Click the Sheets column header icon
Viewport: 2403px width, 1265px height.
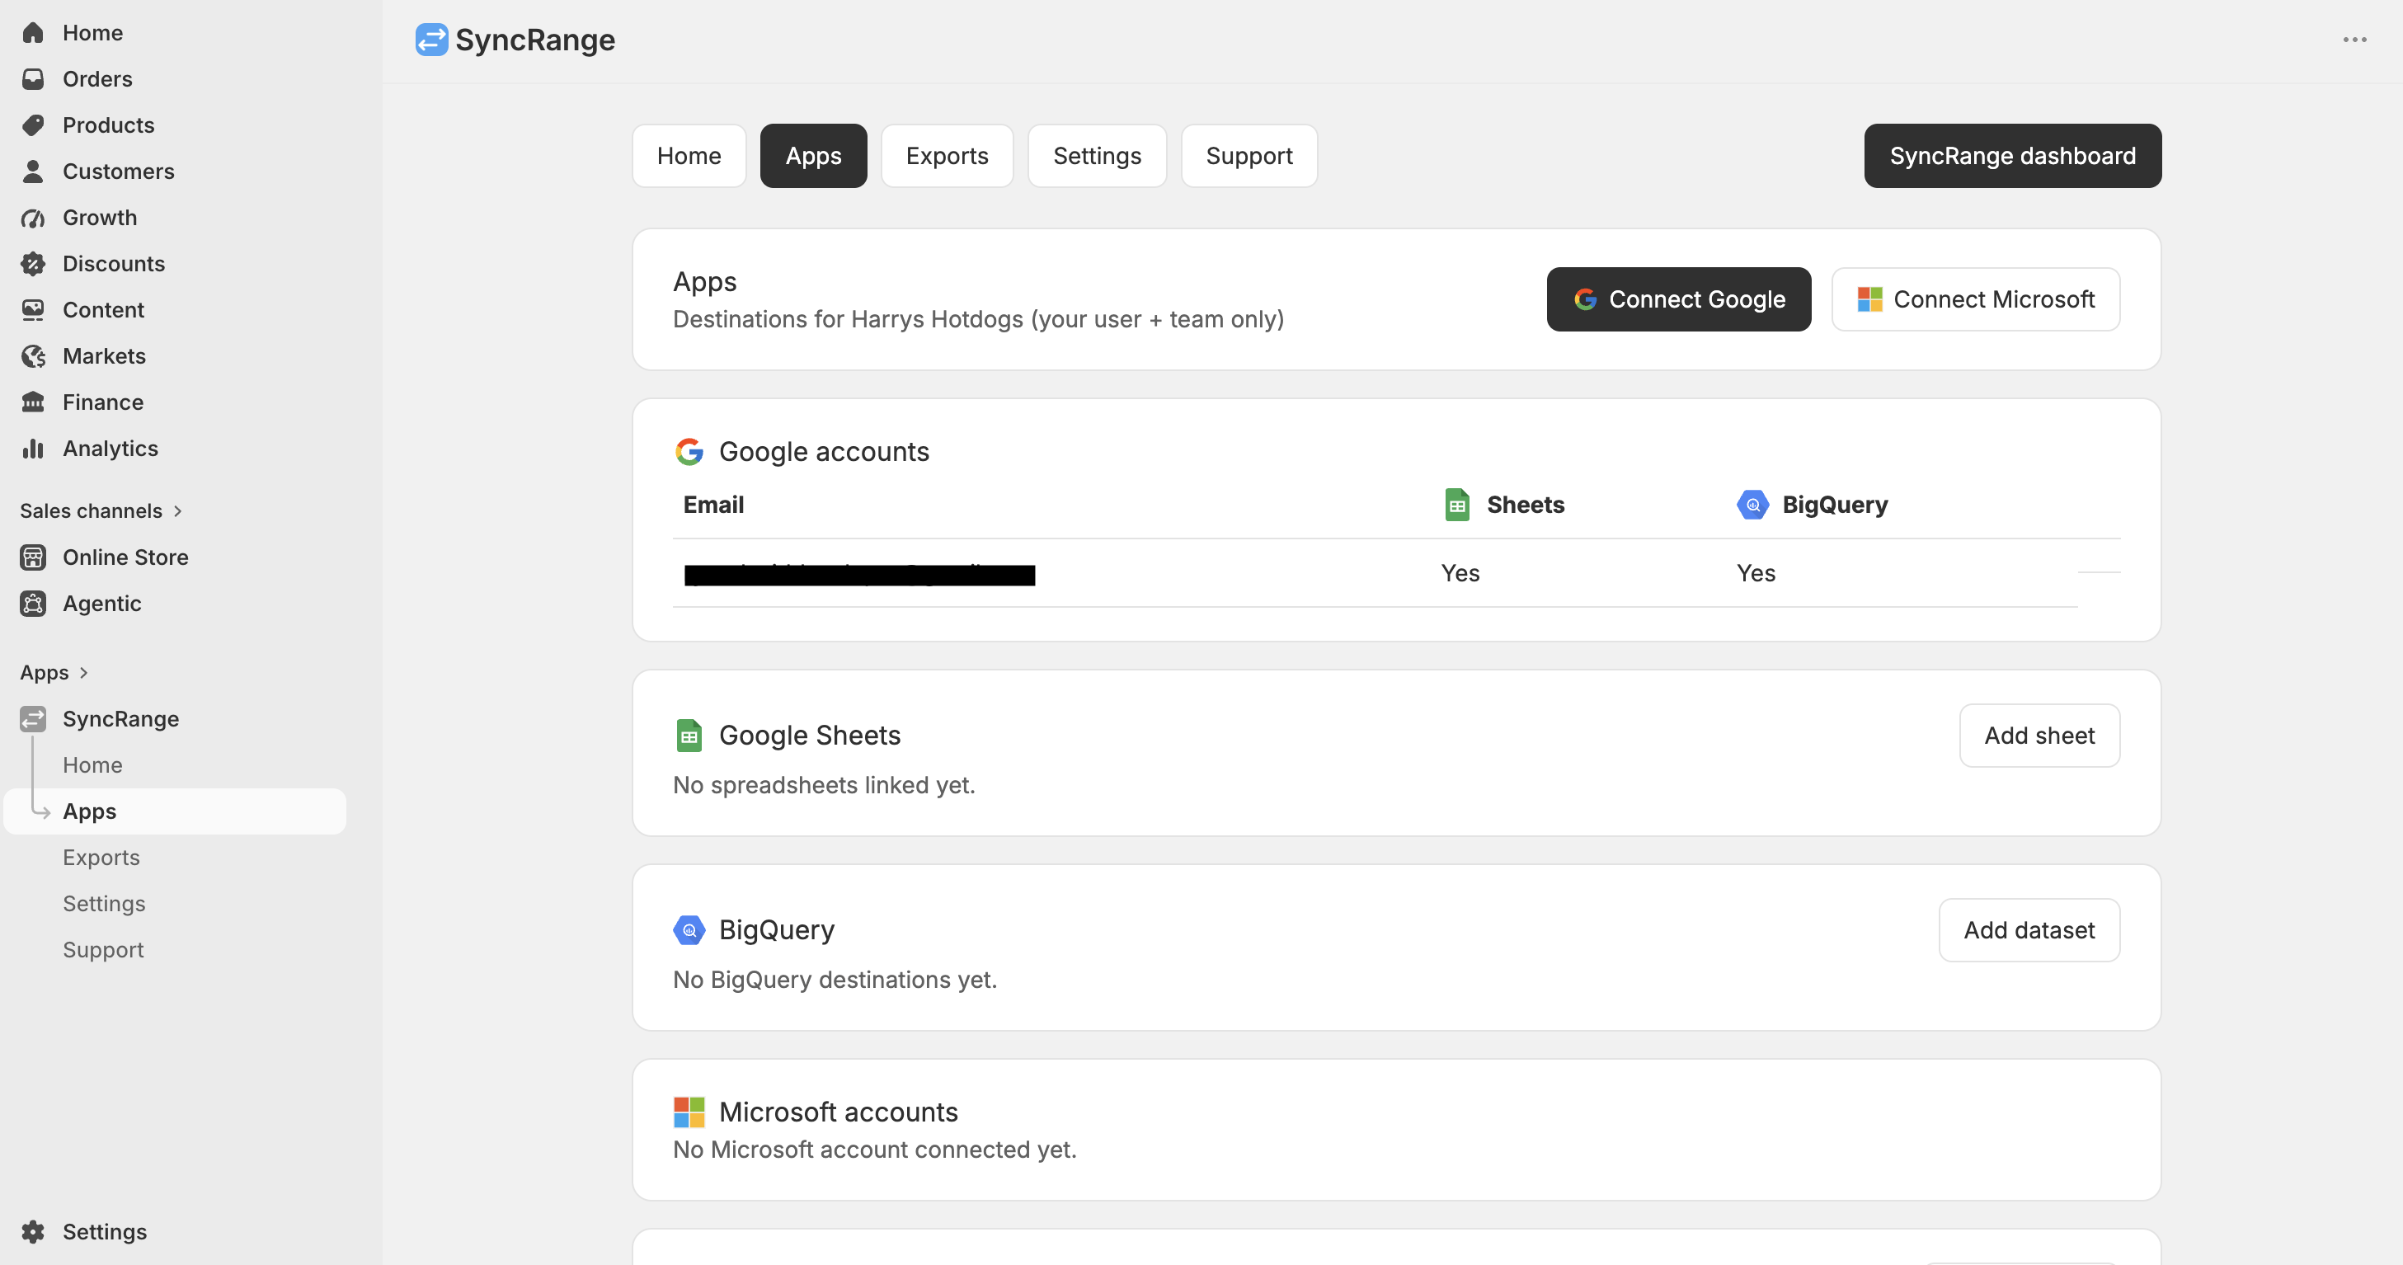pos(1457,505)
